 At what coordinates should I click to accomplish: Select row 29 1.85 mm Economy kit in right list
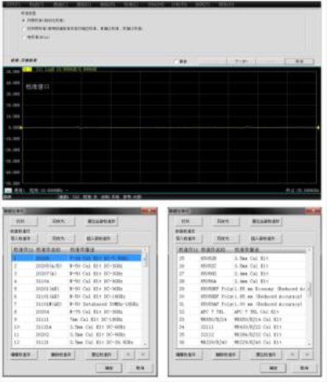coord(242,289)
